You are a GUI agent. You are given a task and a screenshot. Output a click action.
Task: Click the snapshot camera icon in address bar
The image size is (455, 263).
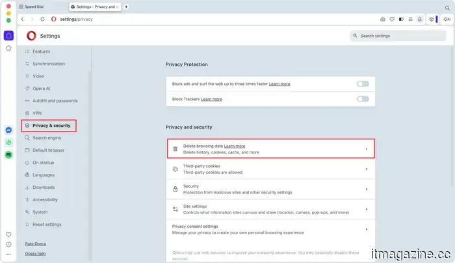383,19
